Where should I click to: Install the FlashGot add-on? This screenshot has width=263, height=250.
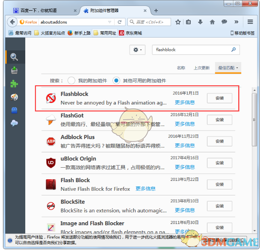219,120
